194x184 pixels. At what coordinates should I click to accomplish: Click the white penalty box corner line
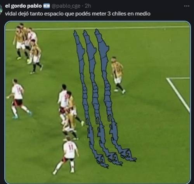tap(178, 94)
